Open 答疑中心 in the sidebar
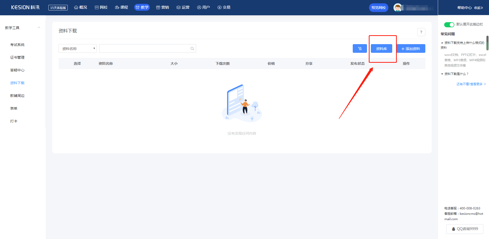 [x=17, y=70]
